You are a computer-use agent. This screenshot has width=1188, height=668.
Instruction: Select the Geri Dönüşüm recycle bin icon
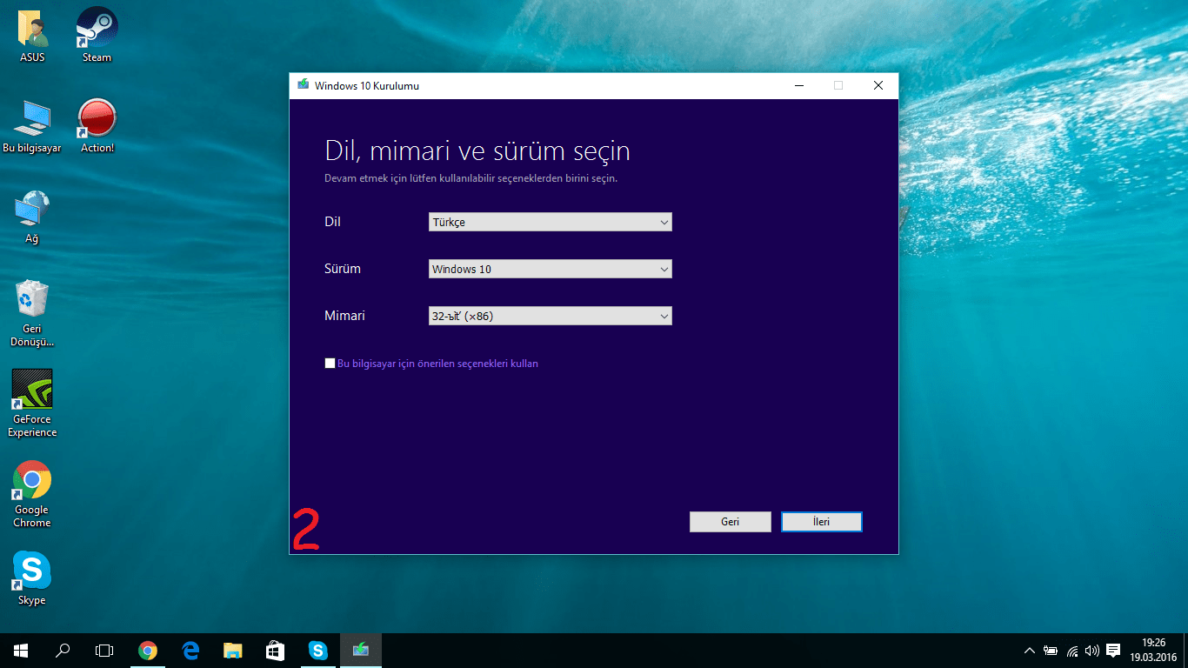tap(32, 313)
